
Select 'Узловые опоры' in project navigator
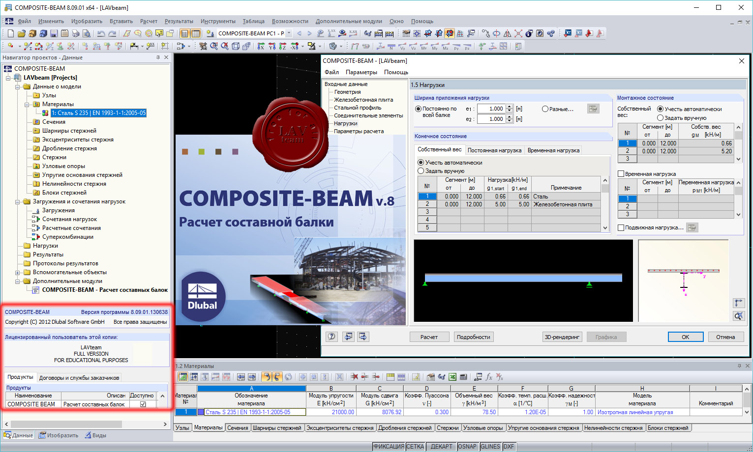tap(63, 166)
